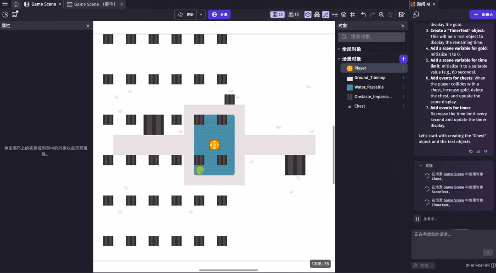Image resolution: width=496 pixels, height=273 pixels.
Task: Undo the last change
Action: pyautogui.click(x=363, y=15)
